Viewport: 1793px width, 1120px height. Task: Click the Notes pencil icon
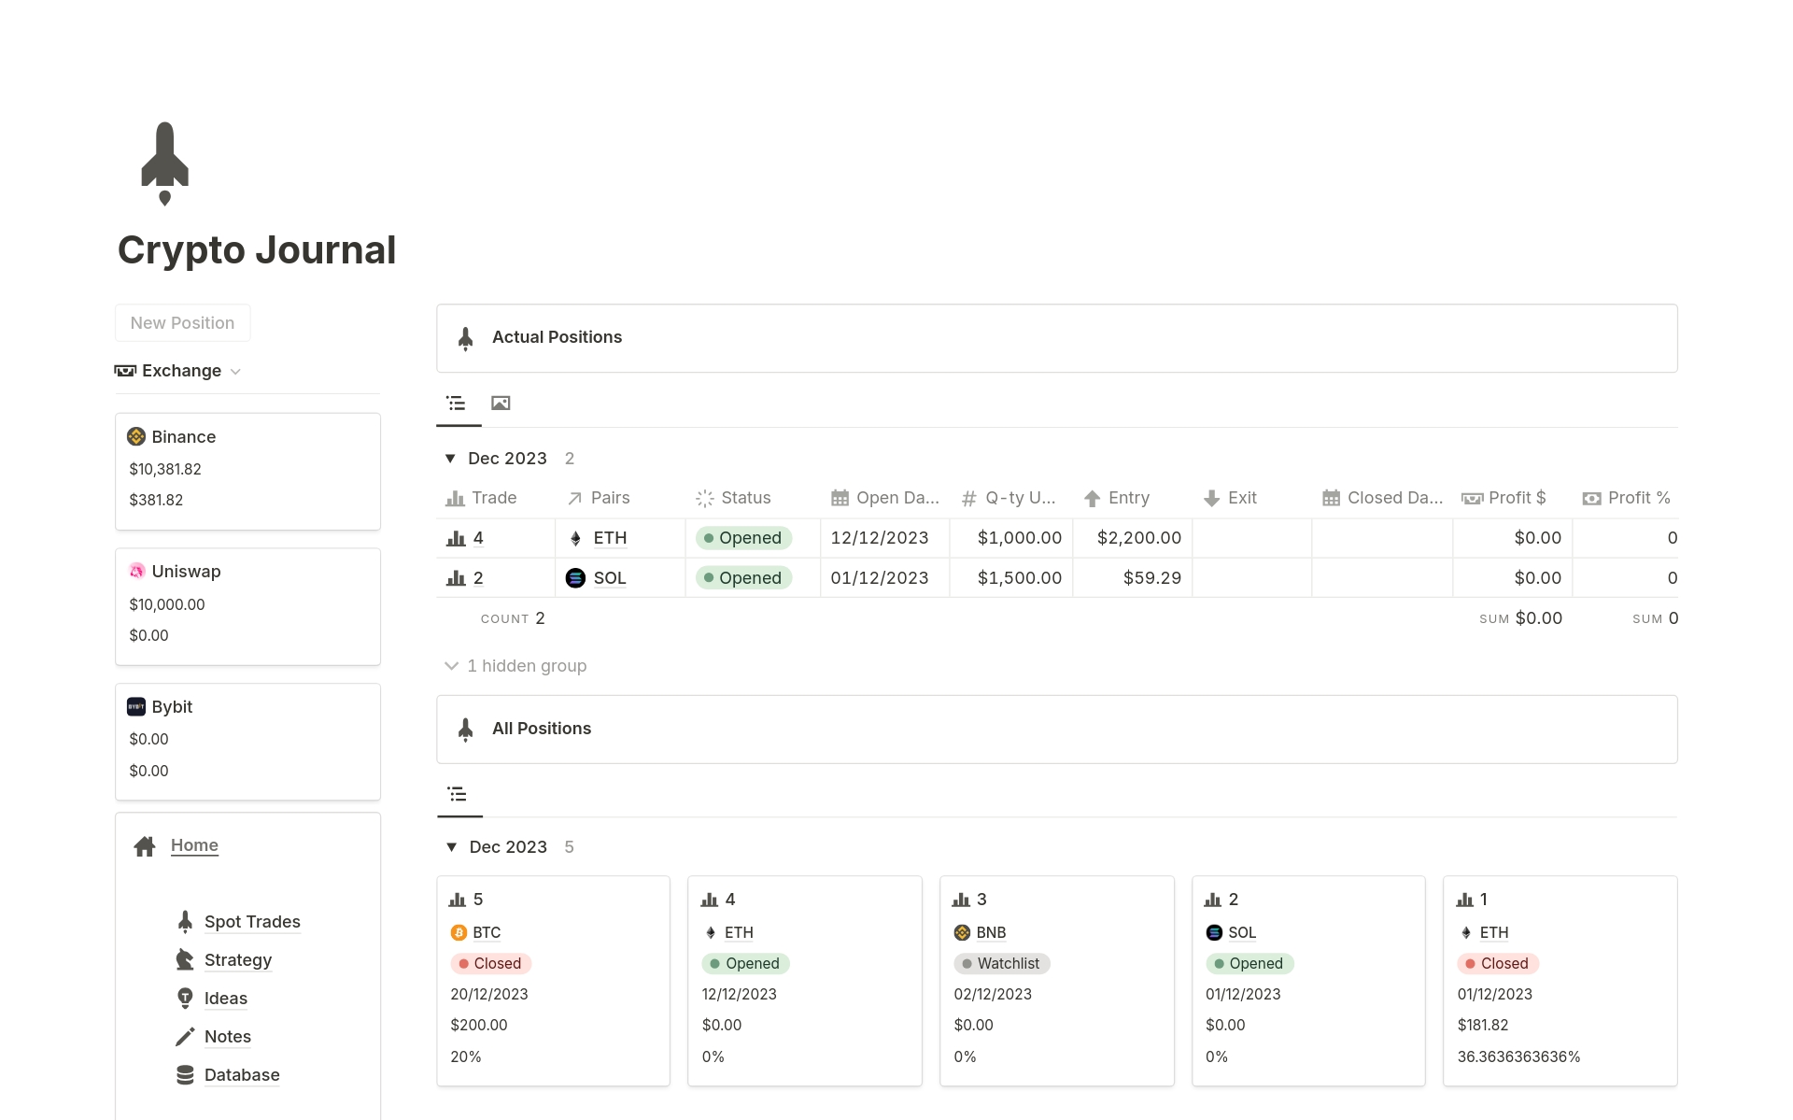185,1036
